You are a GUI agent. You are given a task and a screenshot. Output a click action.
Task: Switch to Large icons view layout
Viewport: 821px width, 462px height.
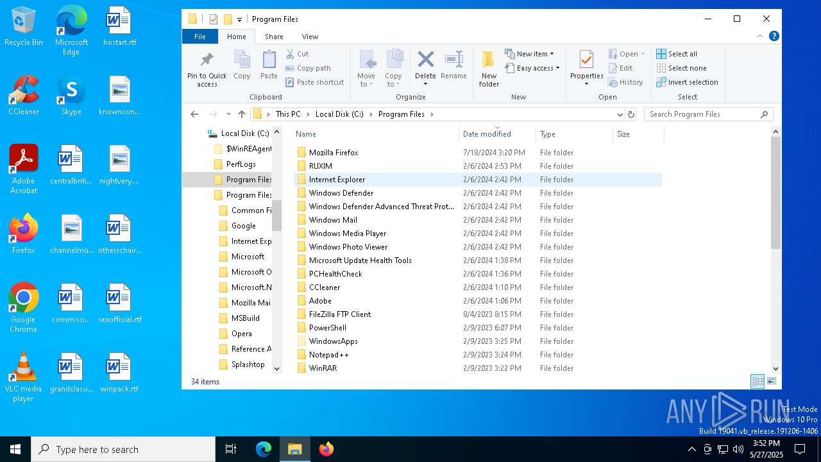[772, 381]
